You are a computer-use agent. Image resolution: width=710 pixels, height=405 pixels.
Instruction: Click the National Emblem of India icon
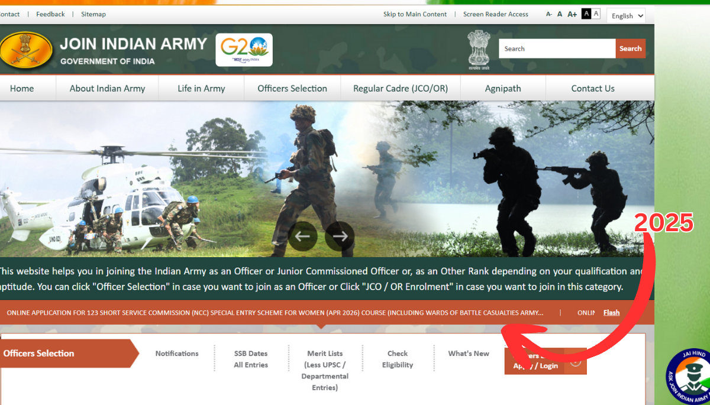(x=479, y=50)
